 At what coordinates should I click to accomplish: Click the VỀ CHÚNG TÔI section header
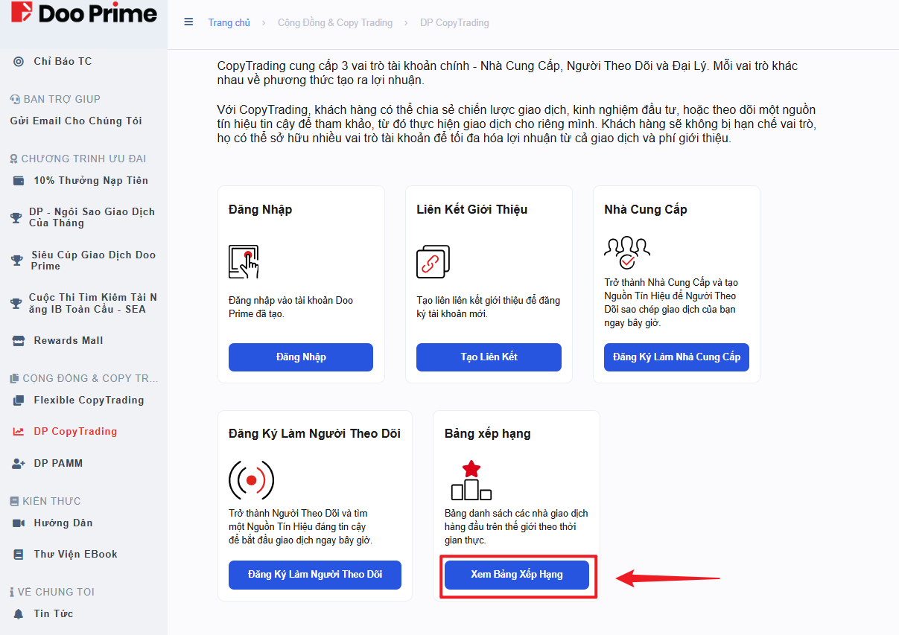coord(52,592)
